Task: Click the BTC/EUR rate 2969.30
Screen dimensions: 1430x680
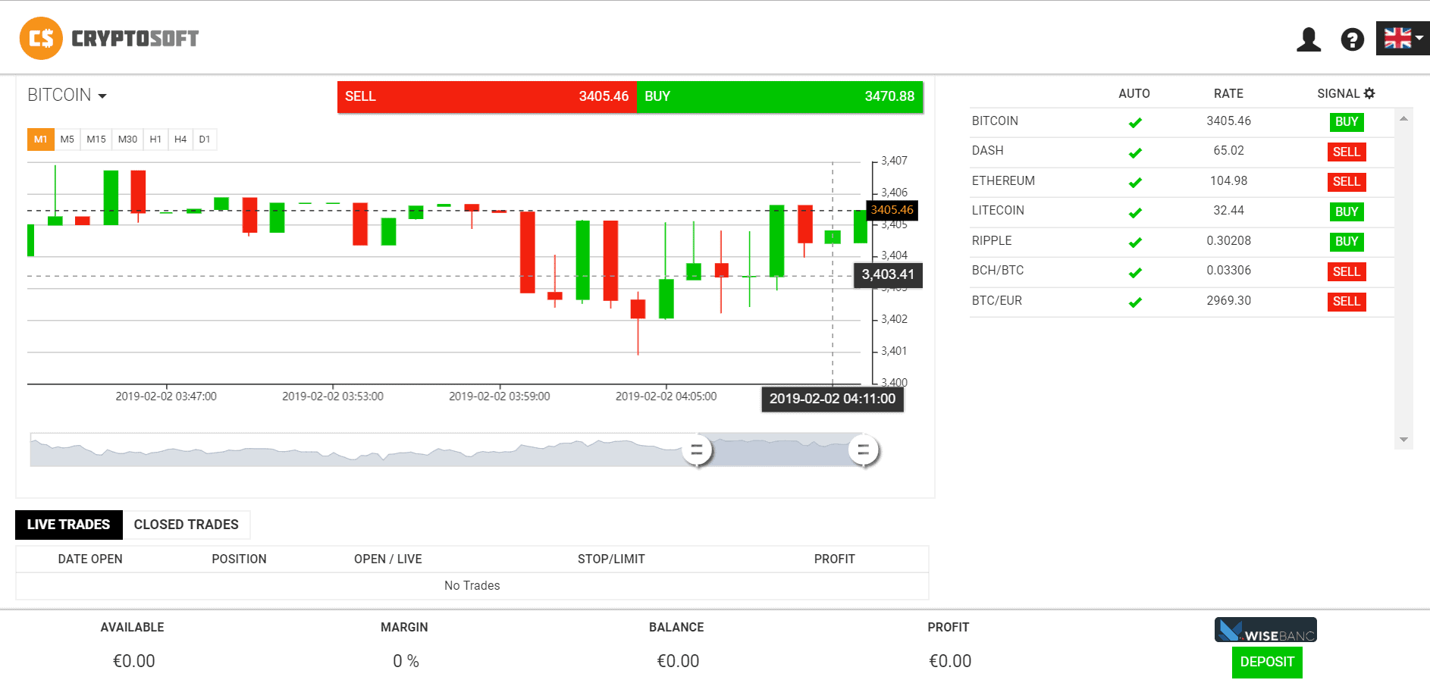Action: click(1229, 301)
